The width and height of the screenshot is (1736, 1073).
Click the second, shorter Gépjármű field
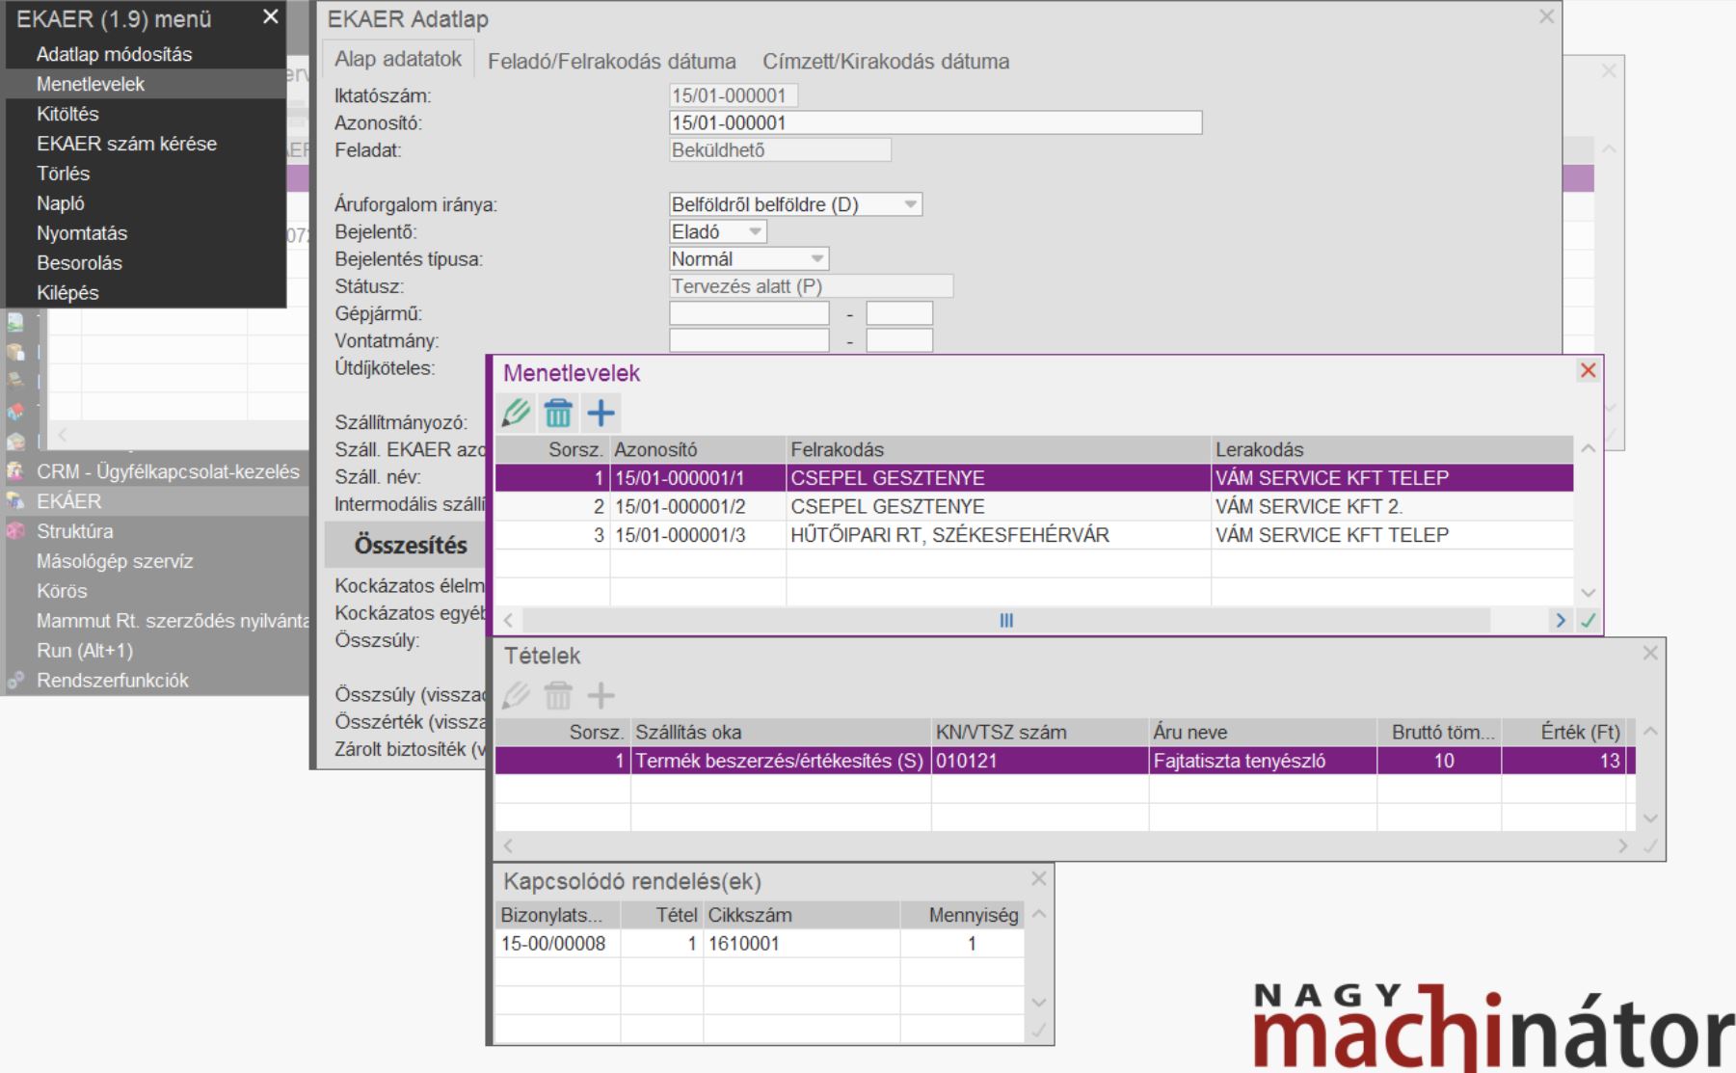(899, 313)
